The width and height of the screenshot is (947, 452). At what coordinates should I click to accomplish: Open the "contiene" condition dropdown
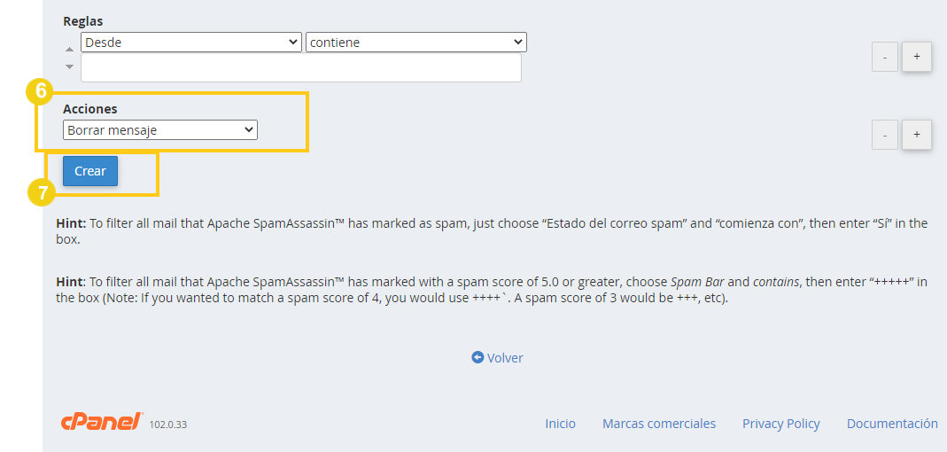416,43
